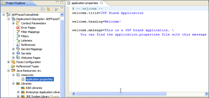Toggle Link with Editor icon
Viewport: 209px width, 98px height.
pos(48,9)
